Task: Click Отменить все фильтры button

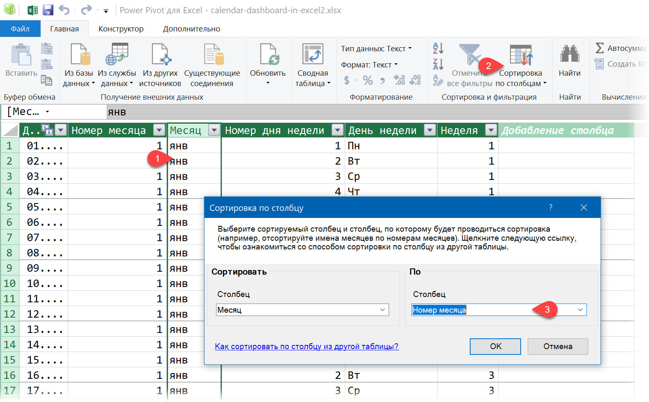Action: coord(469,66)
